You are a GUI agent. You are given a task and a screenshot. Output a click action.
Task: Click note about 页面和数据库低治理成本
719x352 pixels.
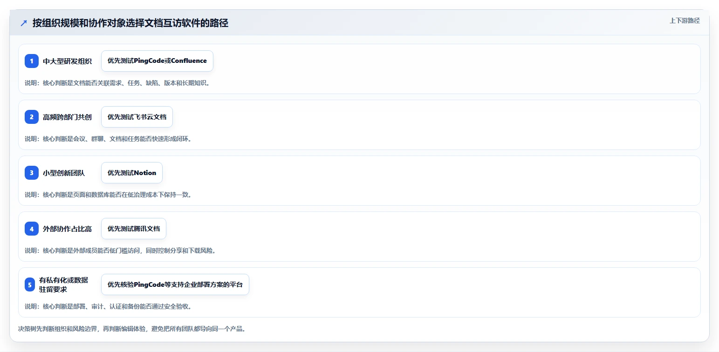(x=108, y=195)
